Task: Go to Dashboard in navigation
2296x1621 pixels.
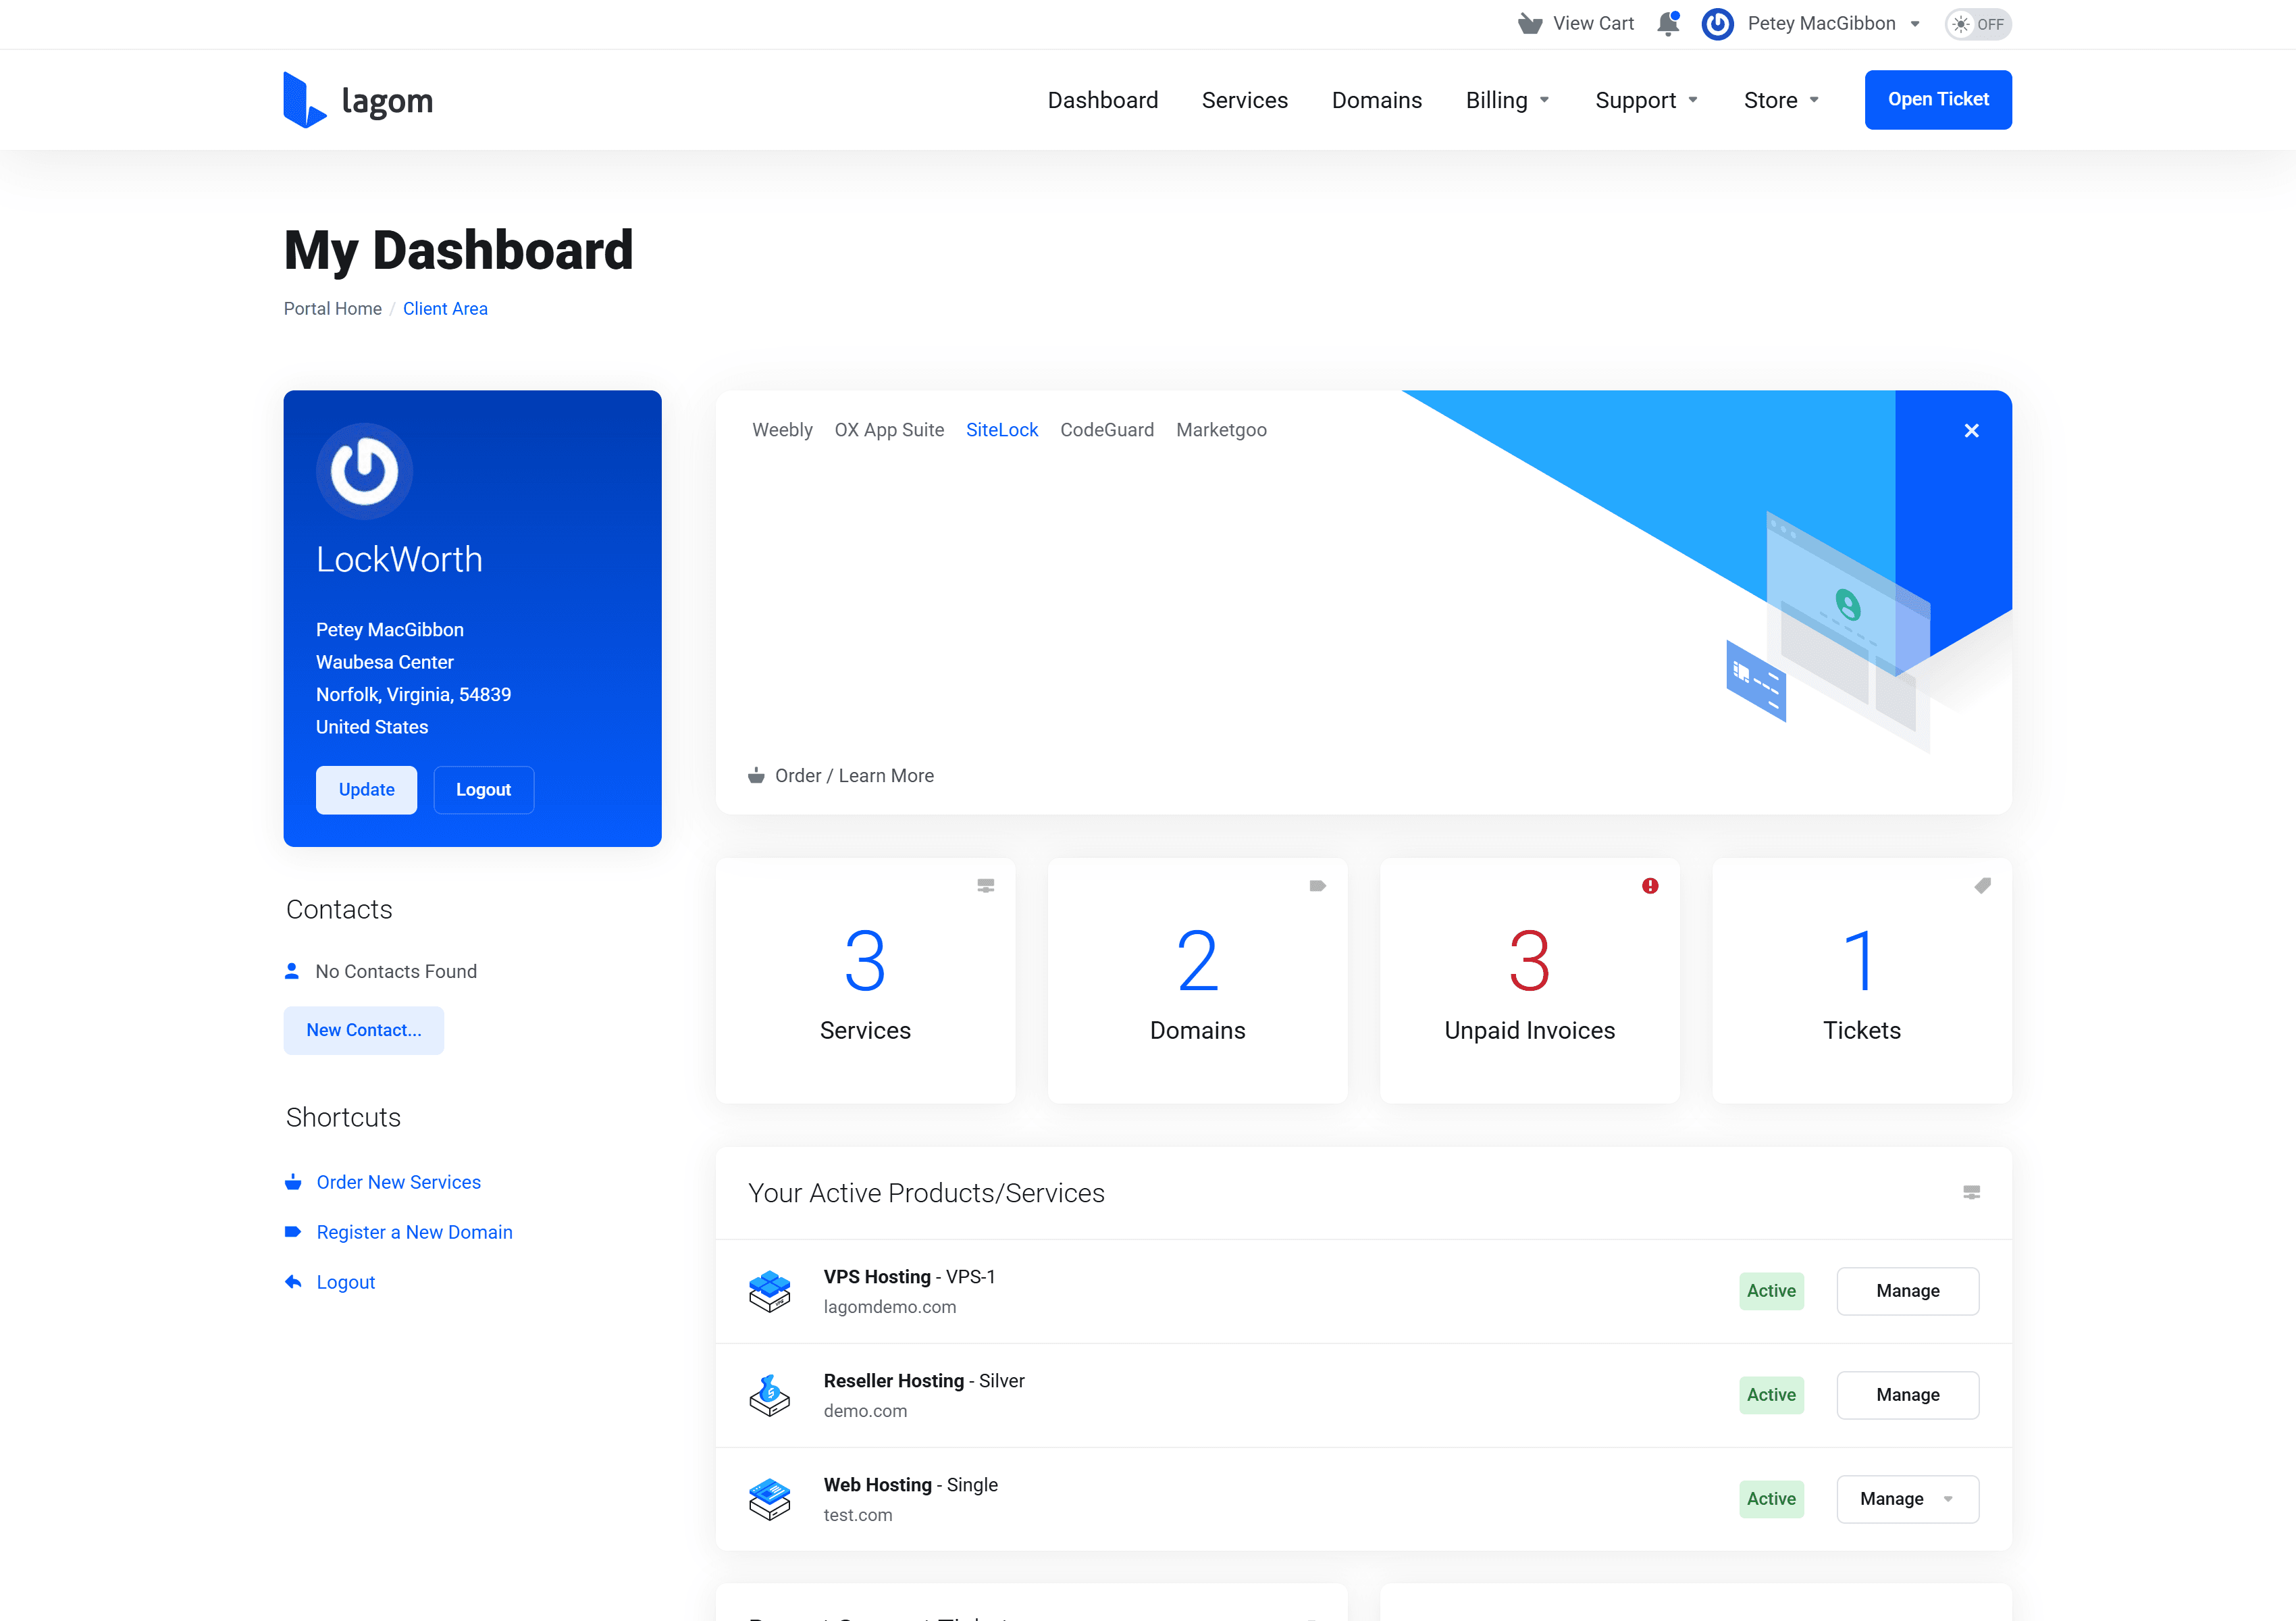Action: pos(1103,100)
